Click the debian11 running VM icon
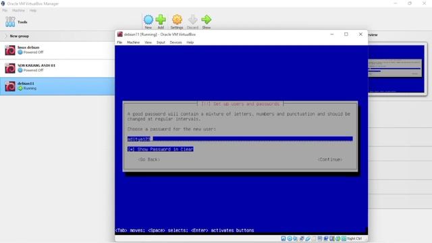The height and width of the screenshot is (243, 432). point(10,86)
